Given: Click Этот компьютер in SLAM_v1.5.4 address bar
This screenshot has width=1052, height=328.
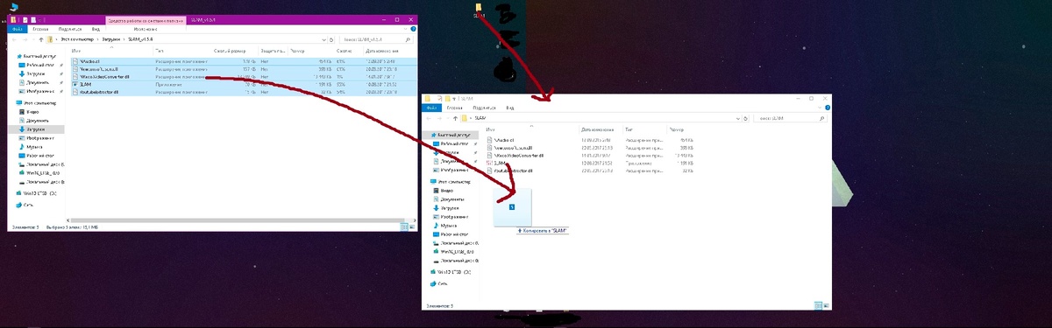Looking at the screenshot, I should tap(77, 39).
